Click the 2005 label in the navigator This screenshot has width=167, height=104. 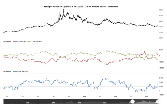coord(53,103)
